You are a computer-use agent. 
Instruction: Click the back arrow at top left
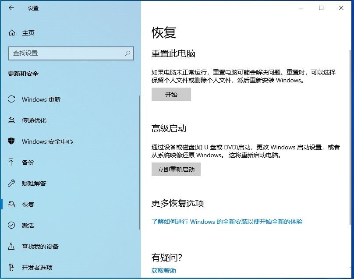point(11,8)
